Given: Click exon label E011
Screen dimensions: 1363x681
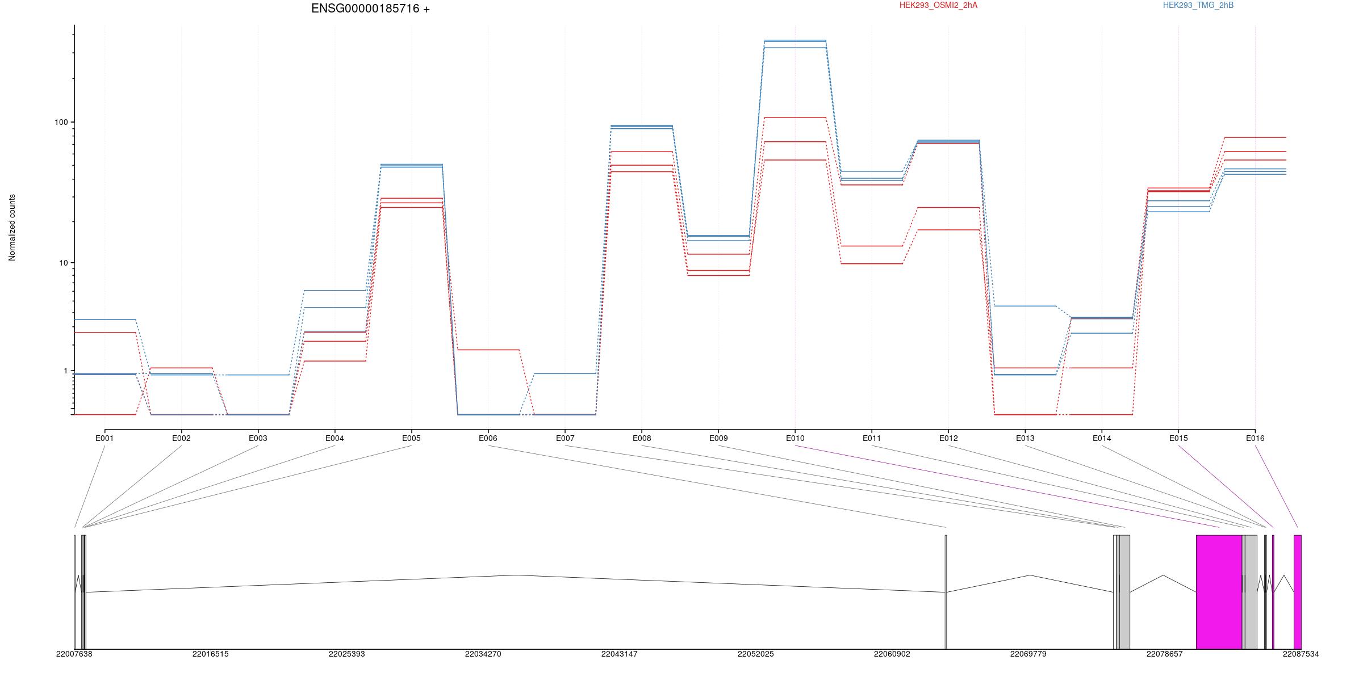Looking at the screenshot, I should tap(872, 438).
